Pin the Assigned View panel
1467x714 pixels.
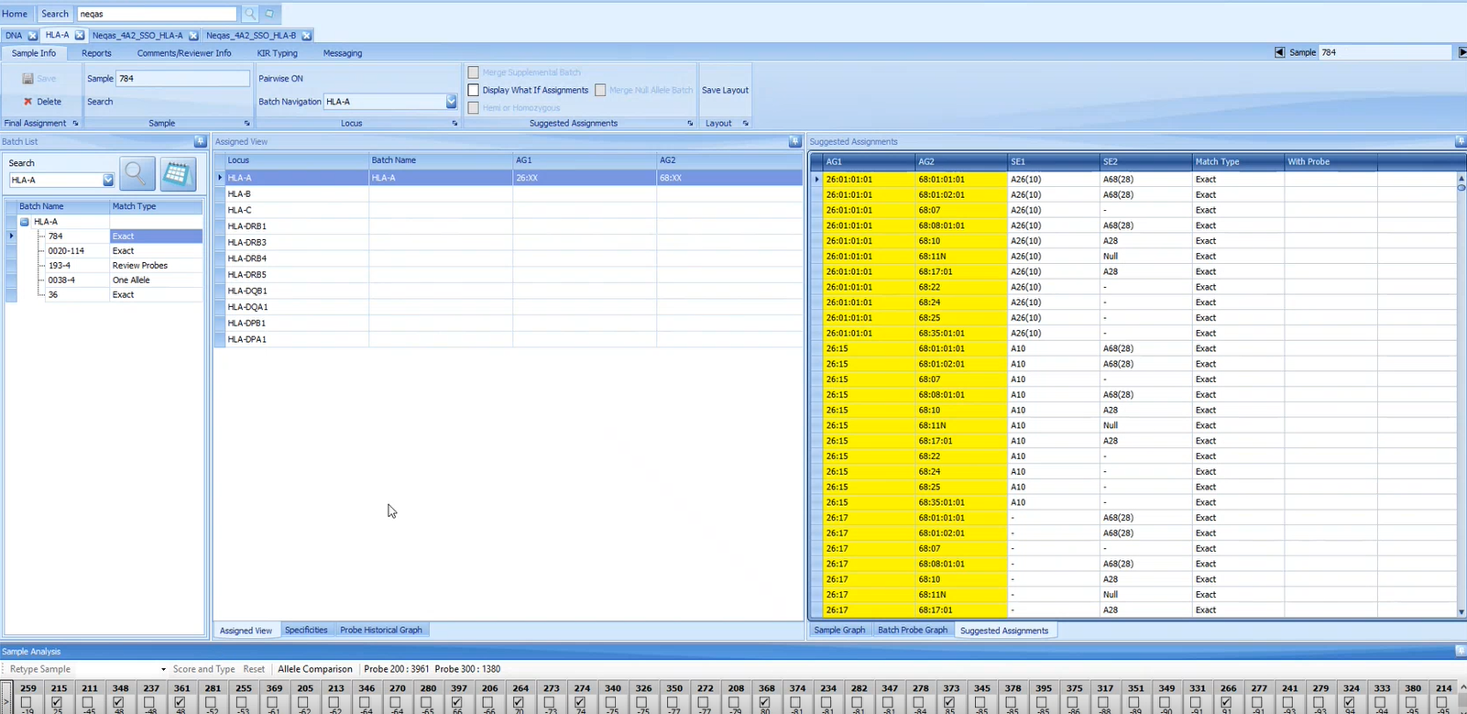pyautogui.click(x=794, y=141)
